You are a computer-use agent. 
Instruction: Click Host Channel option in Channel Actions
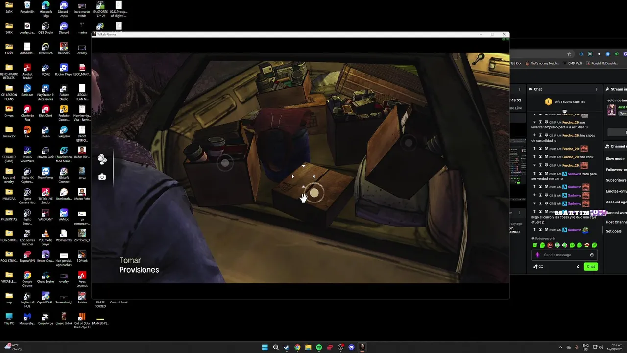(x=616, y=222)
